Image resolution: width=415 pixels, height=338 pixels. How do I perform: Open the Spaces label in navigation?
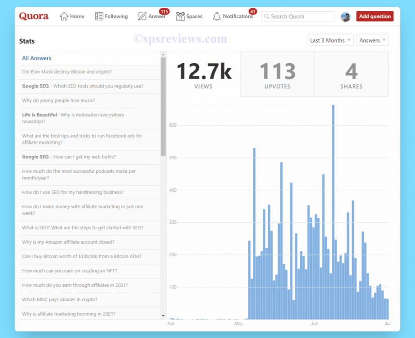click(x=194, y=17)
